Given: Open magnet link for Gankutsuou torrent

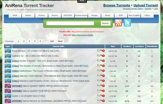Looking at the screenshot, I should pos(101,71).
